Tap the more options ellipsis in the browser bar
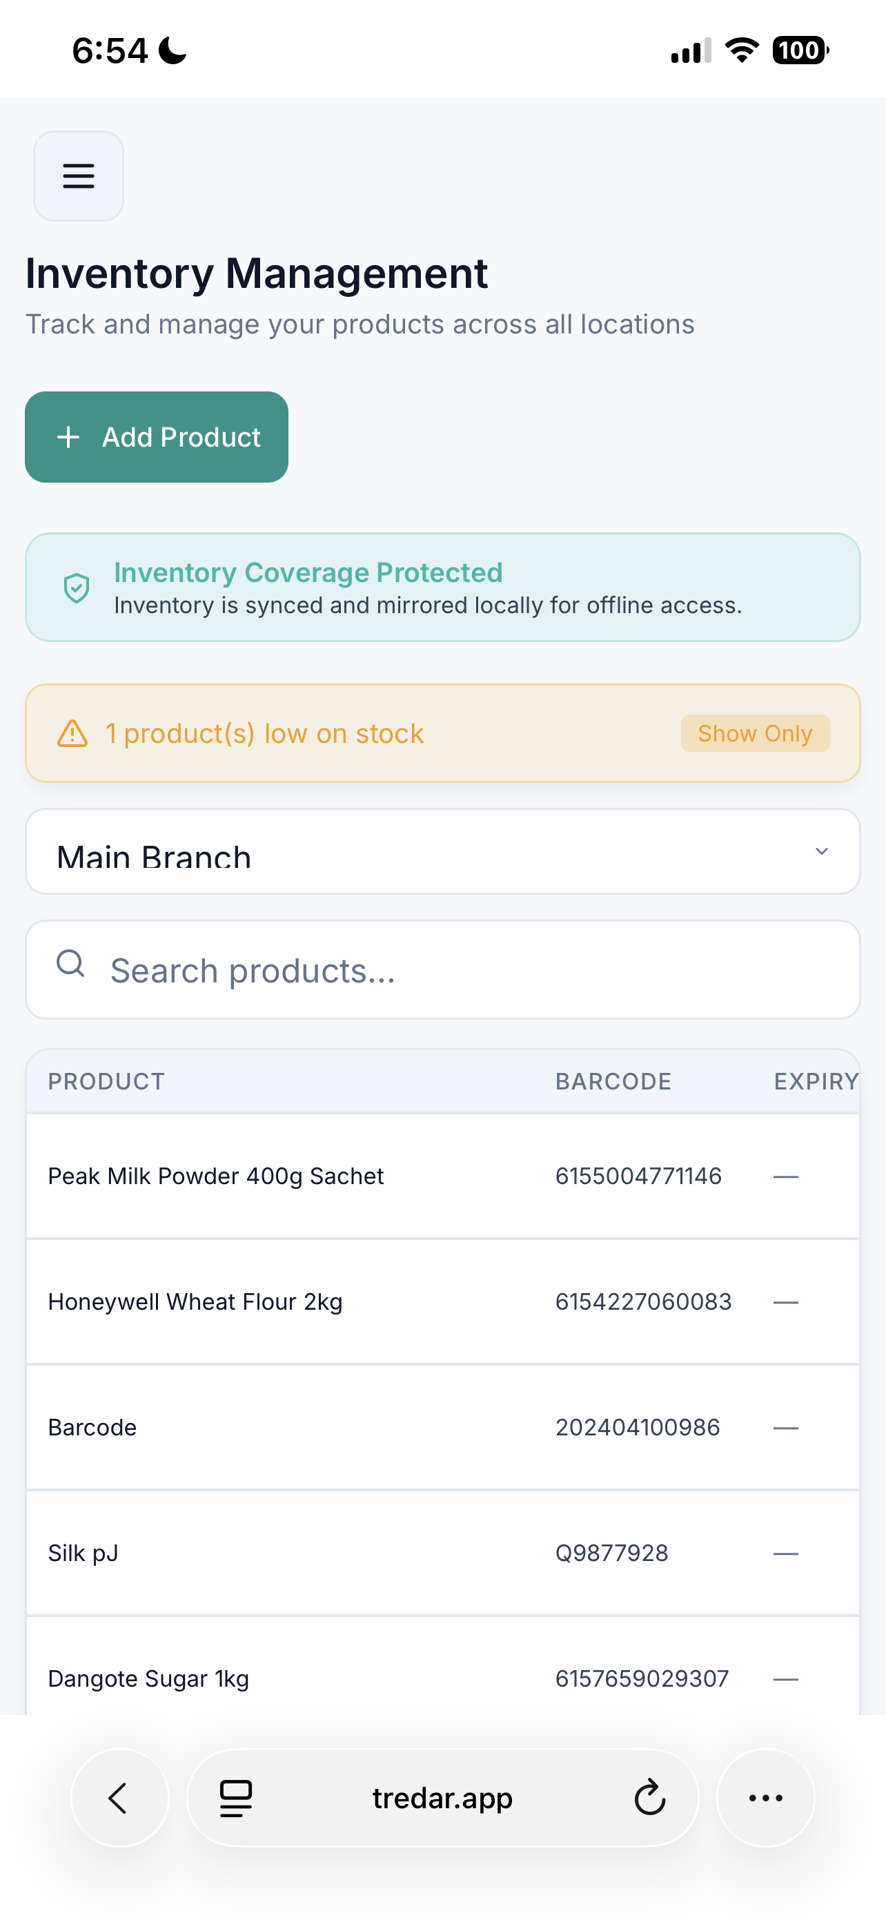This screenshot has width=886, height=1918. [765, 1798]
